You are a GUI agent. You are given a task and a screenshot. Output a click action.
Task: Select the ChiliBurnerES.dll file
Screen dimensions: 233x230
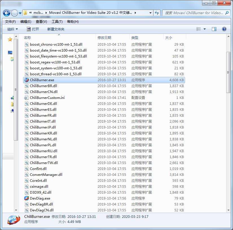(43, 110)
